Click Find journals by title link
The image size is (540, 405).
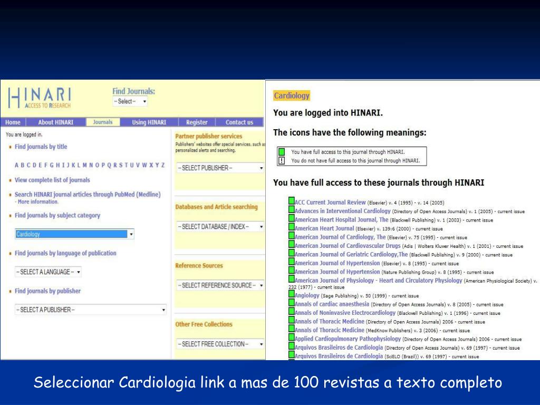(41, 147)
